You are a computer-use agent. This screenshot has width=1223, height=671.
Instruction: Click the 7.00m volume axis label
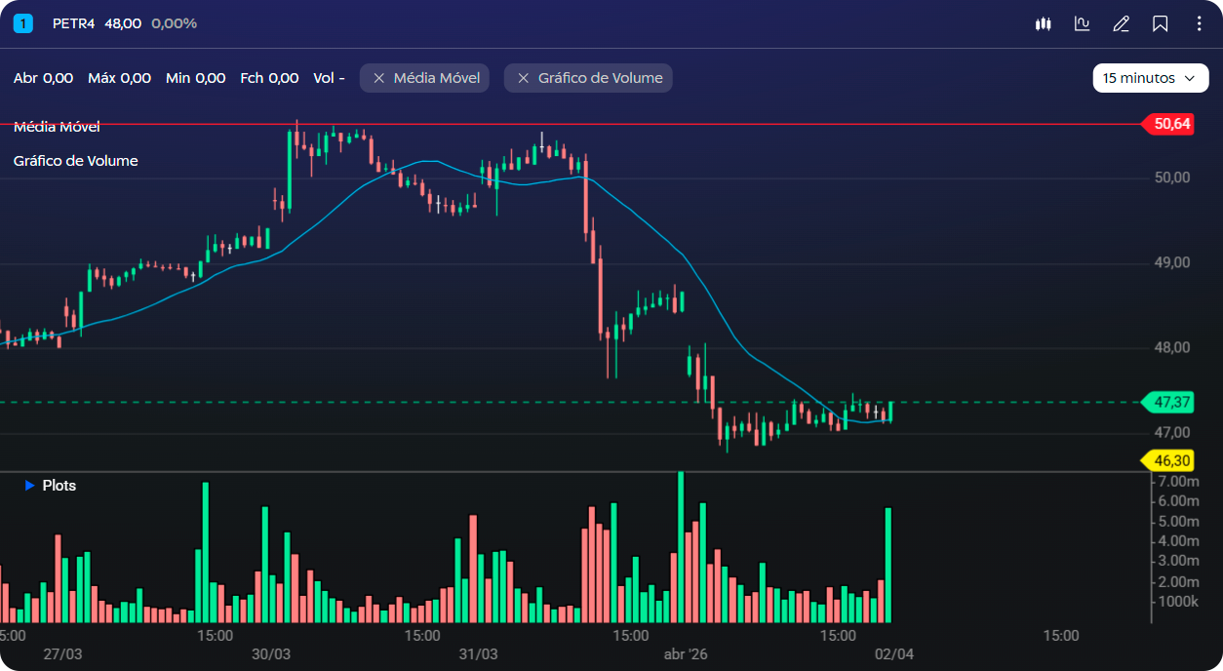coord(1177,482)
